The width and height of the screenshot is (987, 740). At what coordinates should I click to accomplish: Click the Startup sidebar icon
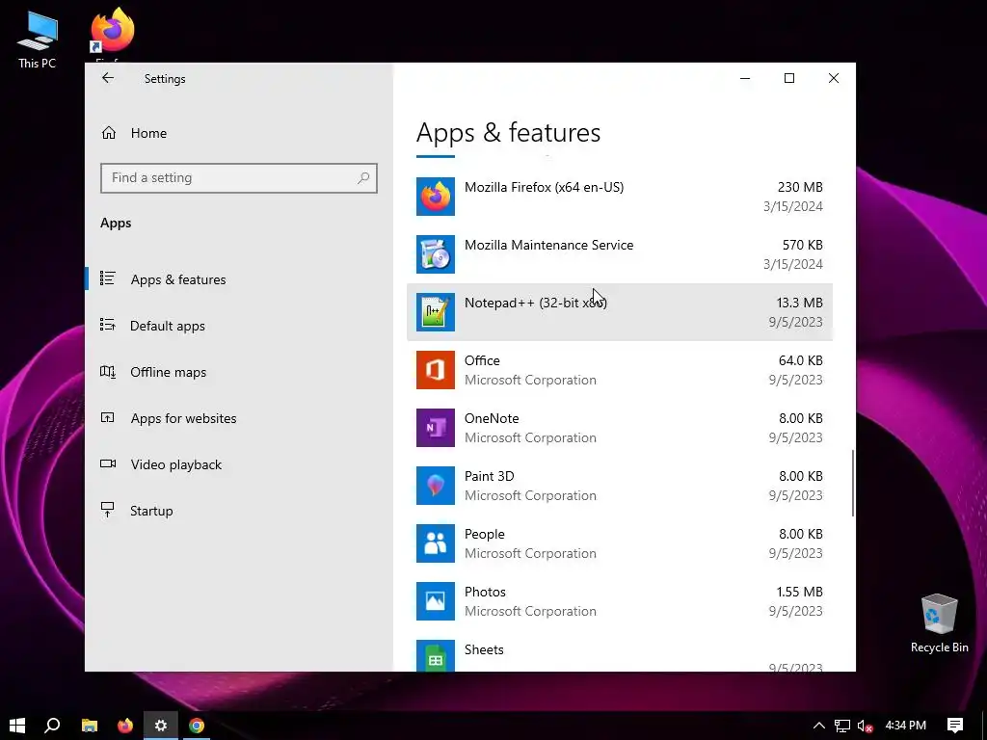(x=108, y=511)
